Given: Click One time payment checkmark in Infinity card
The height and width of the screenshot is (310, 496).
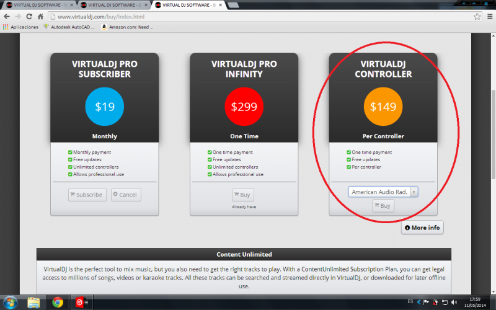Looking at the screenshot, I should (x=210, y=152).
